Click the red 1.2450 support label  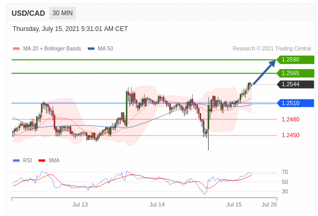290,135
